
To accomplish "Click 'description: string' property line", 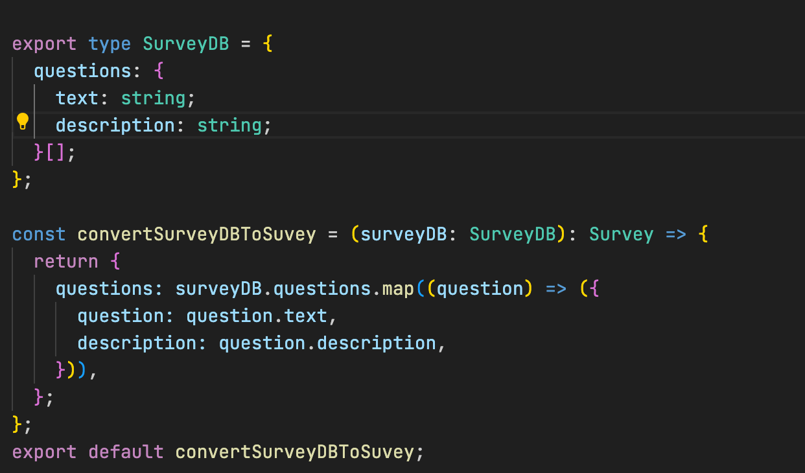I will [163, 125].
